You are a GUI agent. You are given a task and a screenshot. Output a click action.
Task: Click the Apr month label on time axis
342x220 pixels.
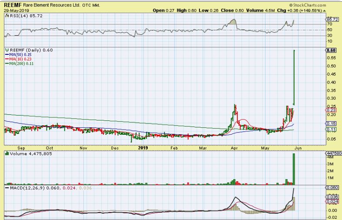234,148
